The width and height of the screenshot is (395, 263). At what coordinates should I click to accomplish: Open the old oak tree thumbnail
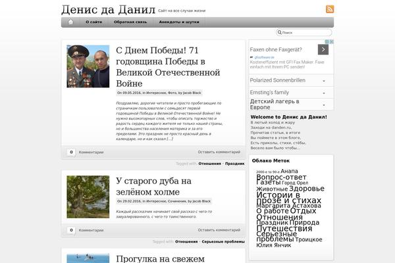pos(88,197)
